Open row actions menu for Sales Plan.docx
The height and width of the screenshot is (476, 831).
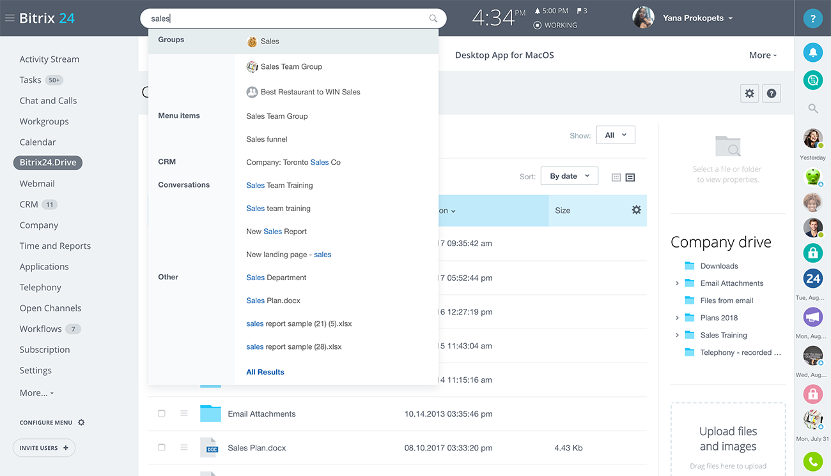tap(184, 448)
